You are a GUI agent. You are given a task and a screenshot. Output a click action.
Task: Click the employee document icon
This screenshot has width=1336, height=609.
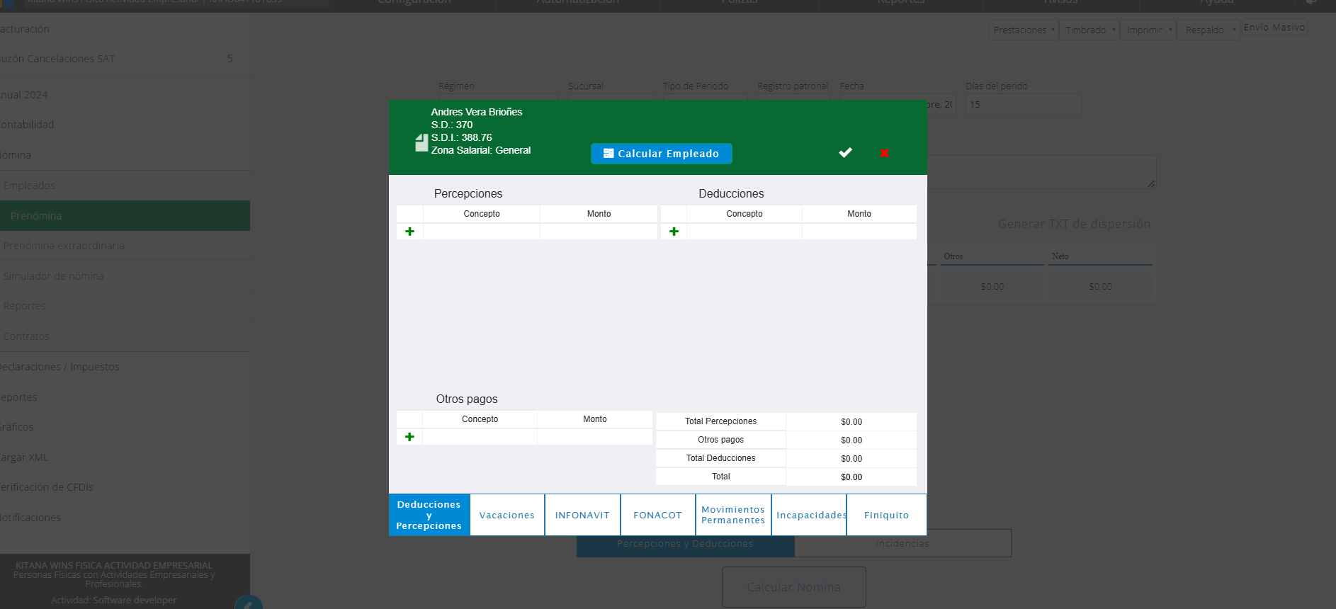click(421, 143)
